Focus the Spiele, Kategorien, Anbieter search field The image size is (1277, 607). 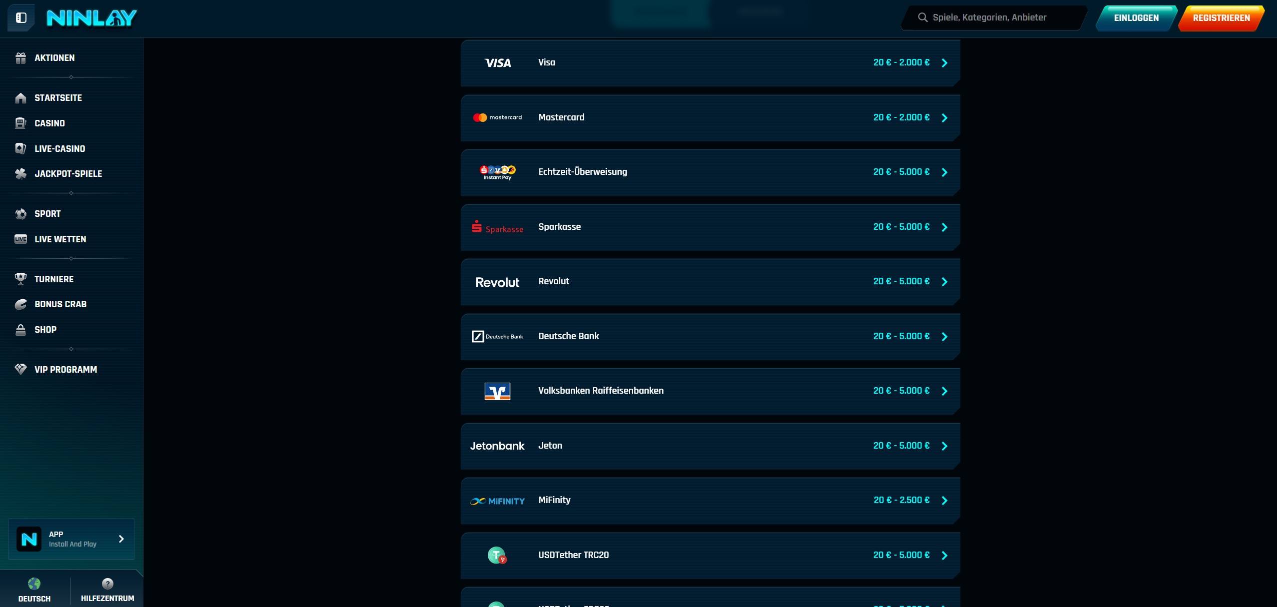pos(994,17)
